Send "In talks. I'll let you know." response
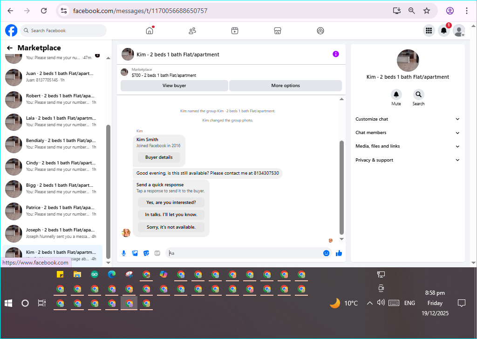Screen dimensions: 477x339 pos(171,215)
